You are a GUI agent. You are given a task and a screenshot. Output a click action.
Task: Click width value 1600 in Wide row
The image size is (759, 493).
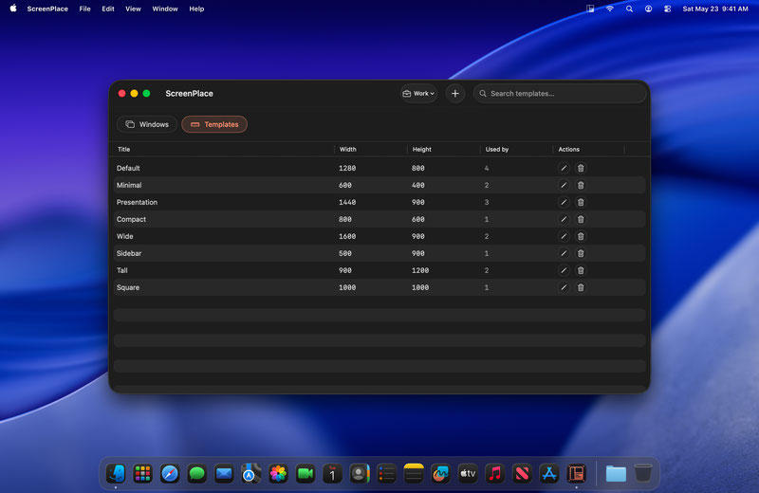(x=347, y=236)
